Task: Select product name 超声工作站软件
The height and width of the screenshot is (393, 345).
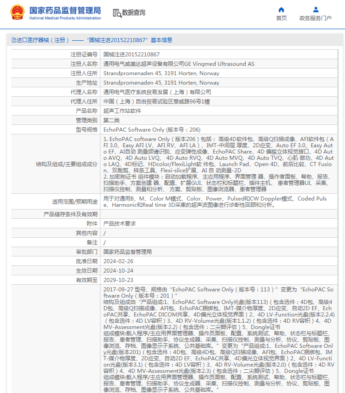Action: [x=122, y=111]
